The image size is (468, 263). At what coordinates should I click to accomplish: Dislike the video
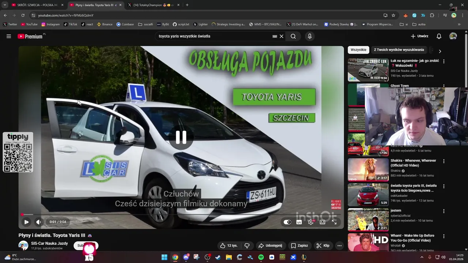247,245
